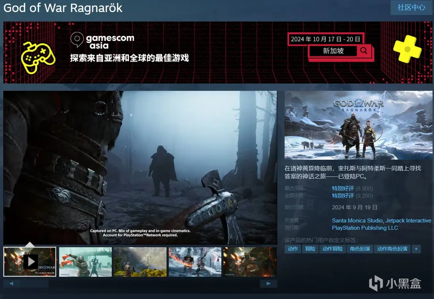Click the right arrow of thumbnail strip

click(269, 284)
